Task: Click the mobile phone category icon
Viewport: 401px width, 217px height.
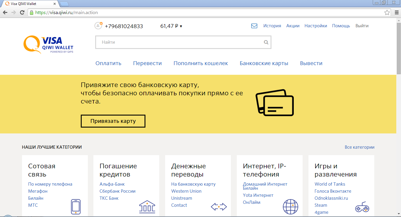Action: pyautogui.click(x=76, y=207)
